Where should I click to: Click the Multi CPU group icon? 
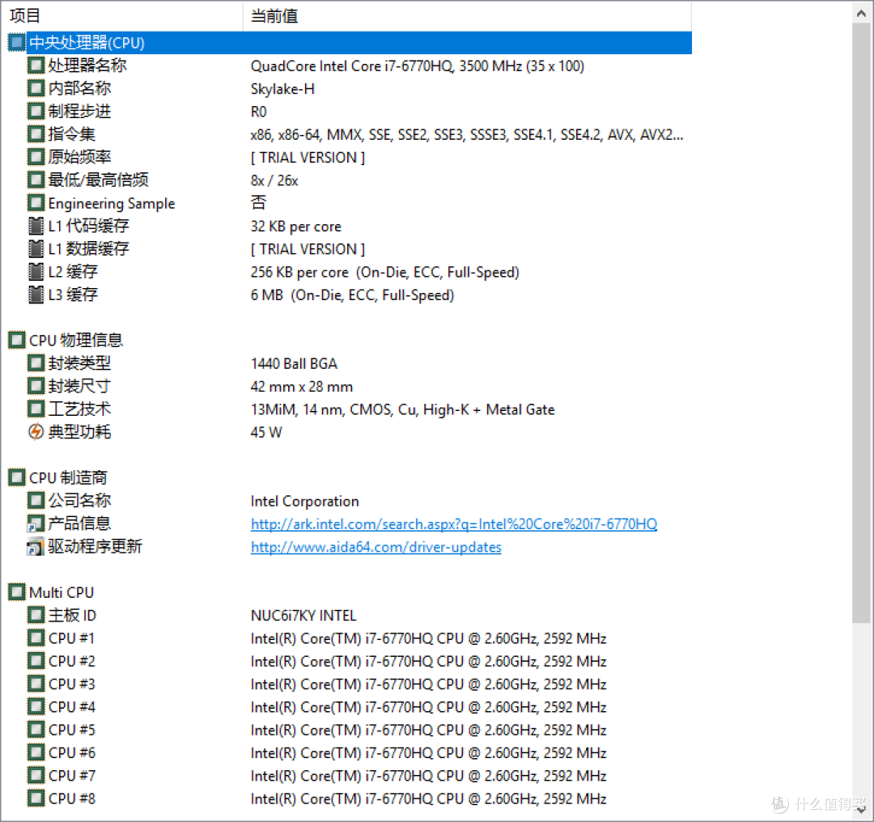pos(16,591)
